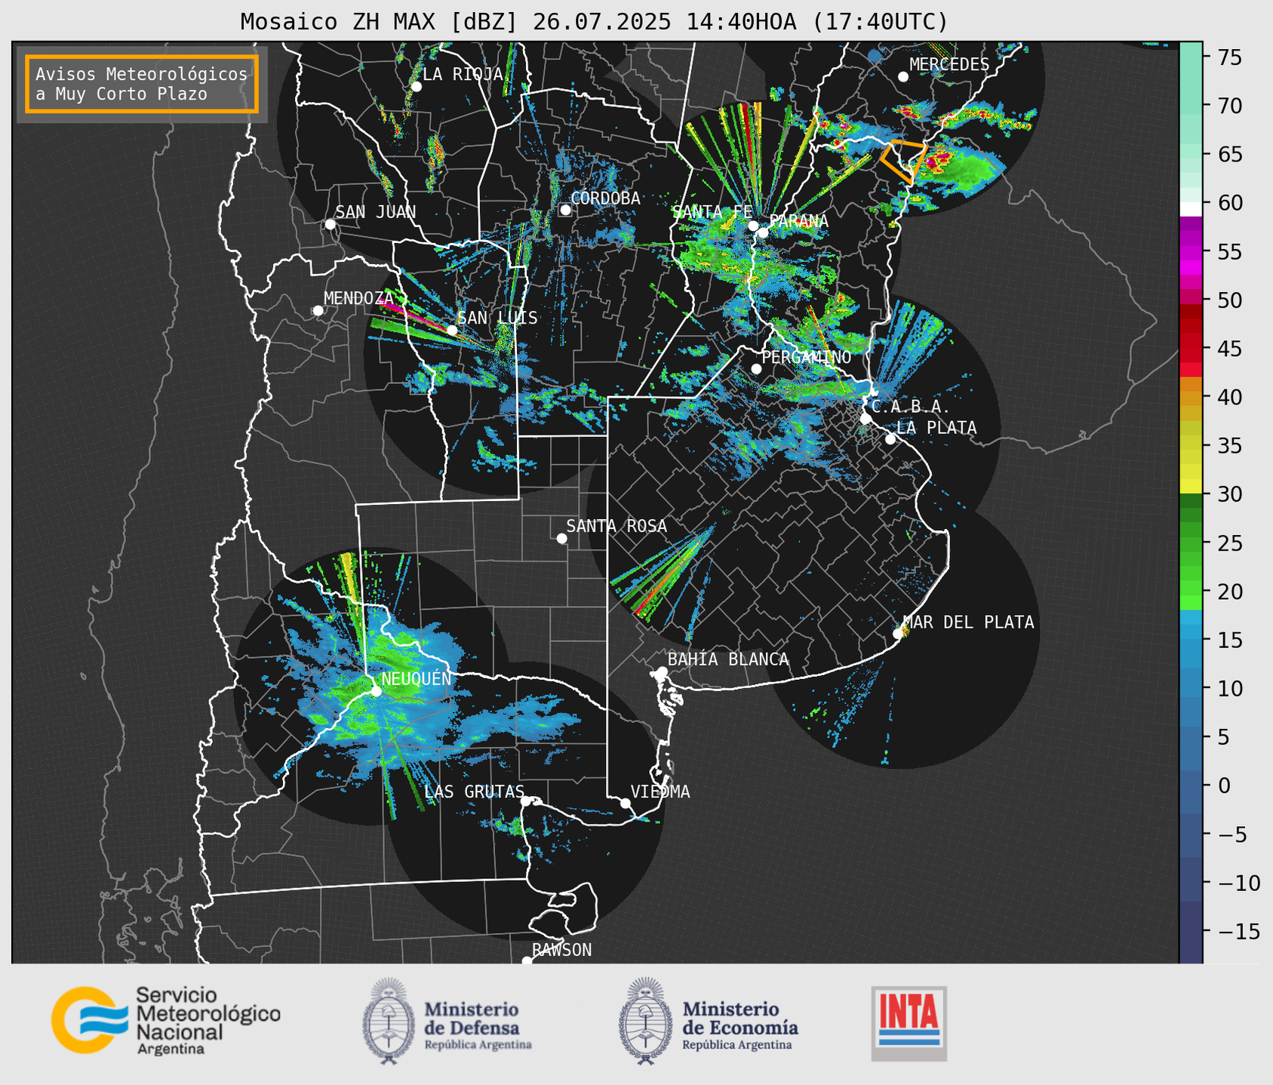Viewport: 1273px width, 1085px height.
Task: Click the C.A.B.A. city label
Action: 911,407
